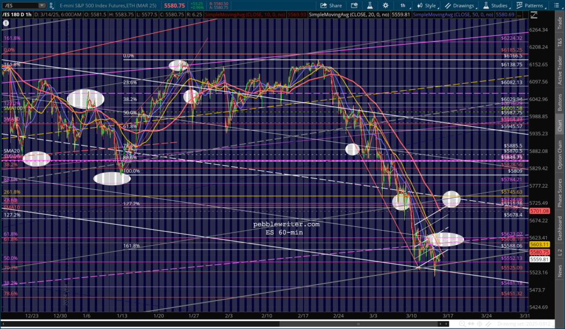Click the /ES 180 D 1h chart label
The image size is (565, 329).
pyautogui.click(x=17, y=15)
